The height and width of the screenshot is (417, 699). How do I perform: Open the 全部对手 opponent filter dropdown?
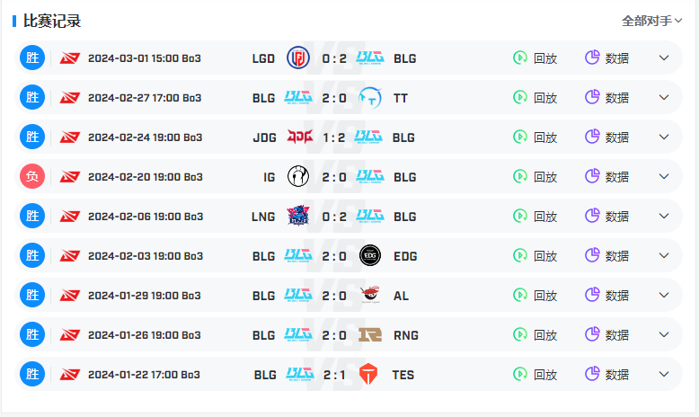651,21
